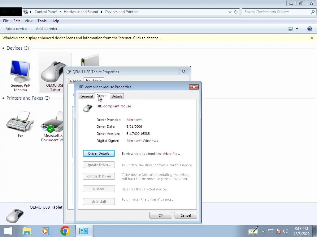Switch to the Details tab
The height and width of the screenshot is (237, 317).
point(117,96)
